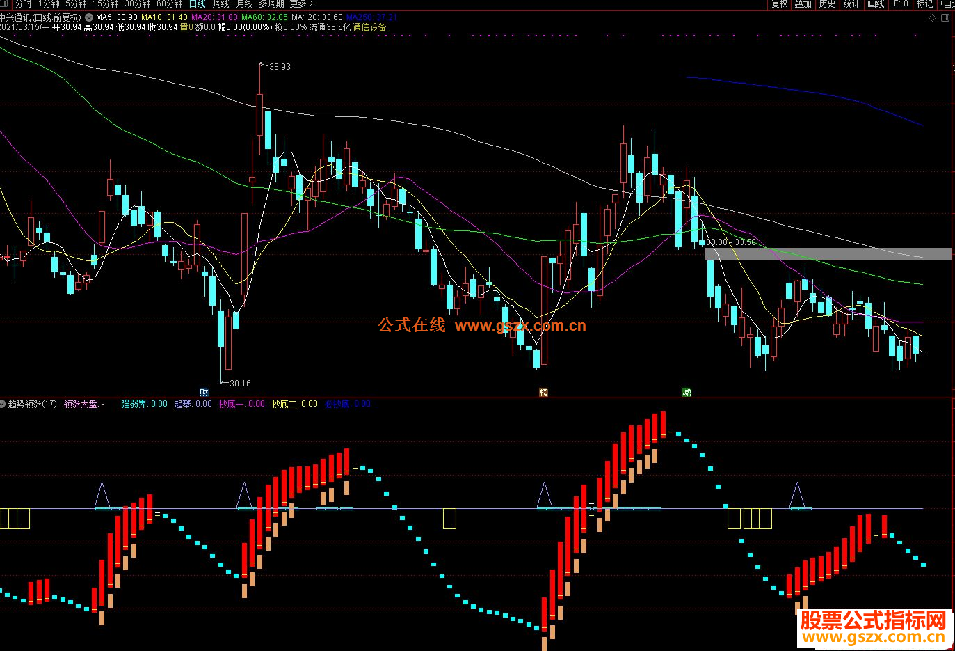
Task: Click the 必抄底: 0.00 value
Action: 347,404
